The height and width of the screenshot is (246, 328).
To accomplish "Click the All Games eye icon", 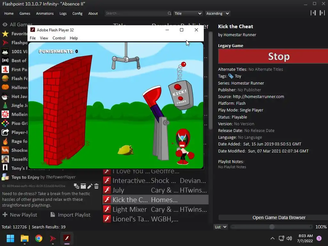I will click(5, 25).
